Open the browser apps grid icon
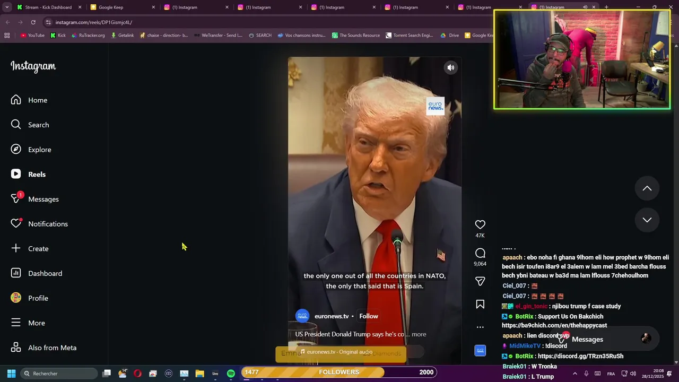 [7, 36]
